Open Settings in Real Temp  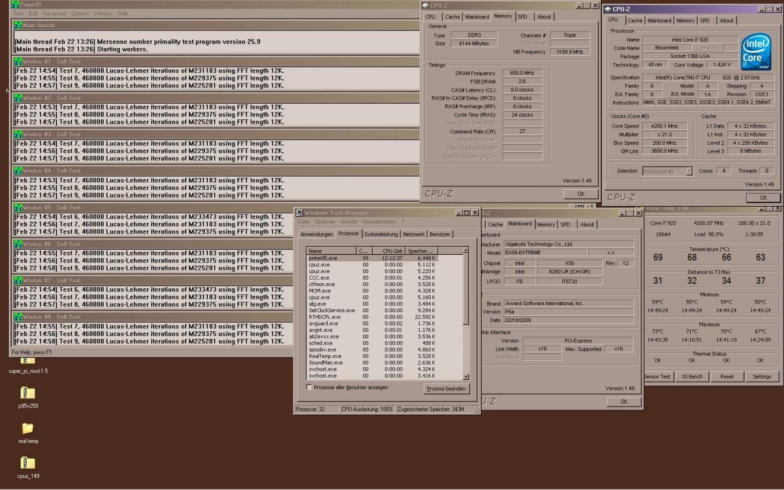tap(761, 376)
